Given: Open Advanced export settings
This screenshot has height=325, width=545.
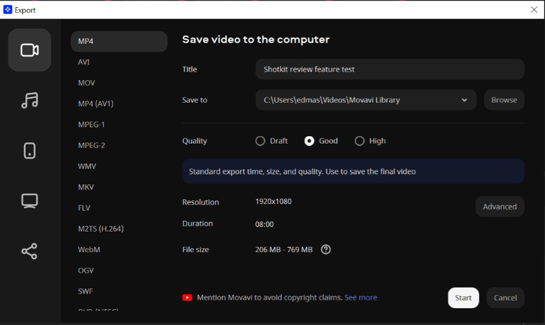Looking at the screenshot, I should click(500, 206).
